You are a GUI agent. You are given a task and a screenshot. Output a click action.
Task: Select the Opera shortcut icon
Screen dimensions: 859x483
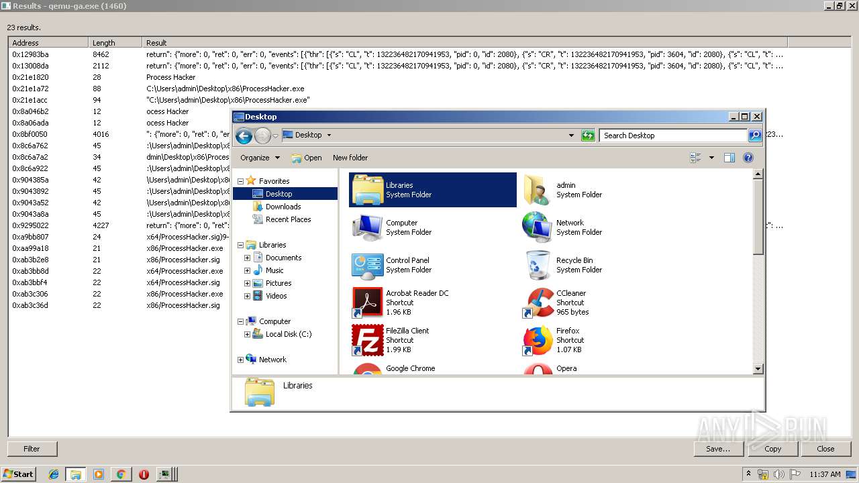pyautogui.click(x=538, y=368)
